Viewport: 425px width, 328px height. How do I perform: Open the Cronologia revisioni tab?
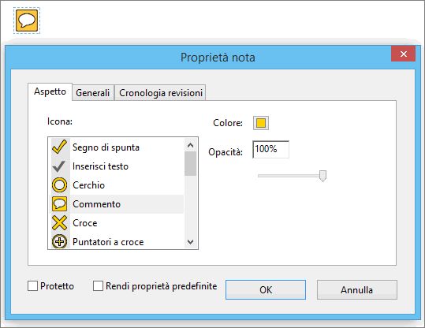point(161,93)
